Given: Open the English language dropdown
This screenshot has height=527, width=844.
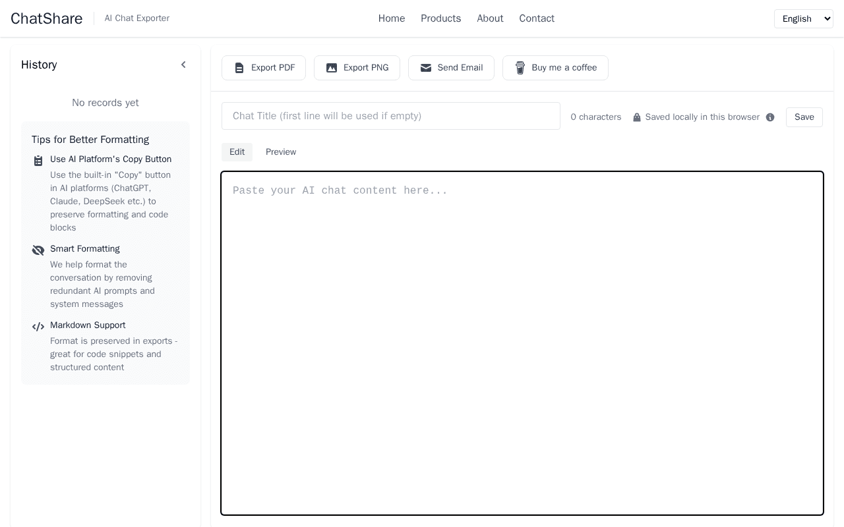Looking at the screenshot, I should click(x=804, y=18).
